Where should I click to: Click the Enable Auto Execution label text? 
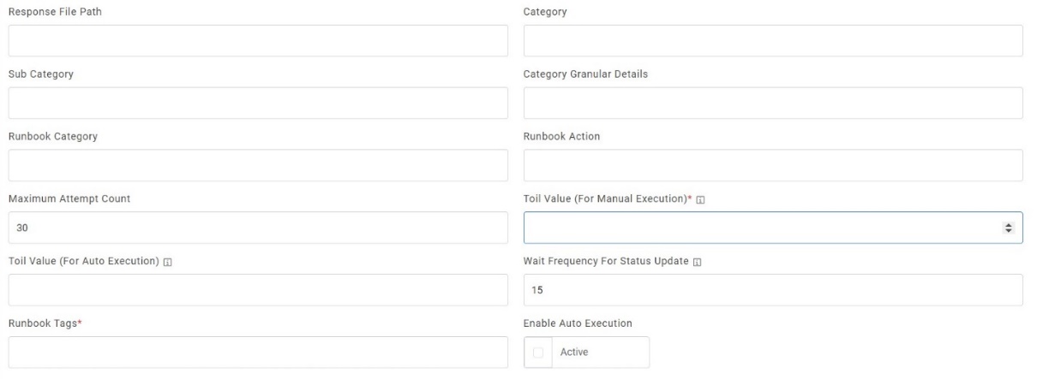click(x=578, y=323)
